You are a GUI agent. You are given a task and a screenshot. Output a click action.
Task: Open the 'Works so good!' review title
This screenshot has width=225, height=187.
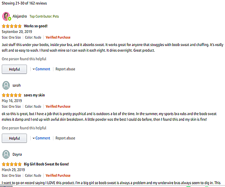[x=36, y=26]
